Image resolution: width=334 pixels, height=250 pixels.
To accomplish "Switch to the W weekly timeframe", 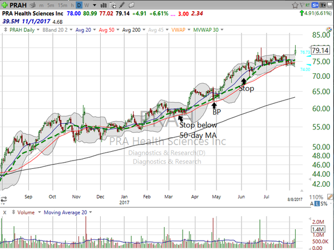I will pos(86,5).
